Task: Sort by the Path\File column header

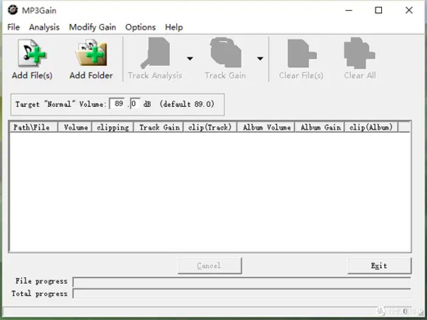Action: click(x=34, y=127)
